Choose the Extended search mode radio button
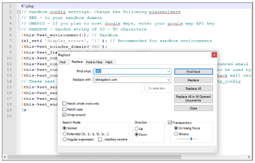Viewport: 255px width, 163px height. click(65, 134)
